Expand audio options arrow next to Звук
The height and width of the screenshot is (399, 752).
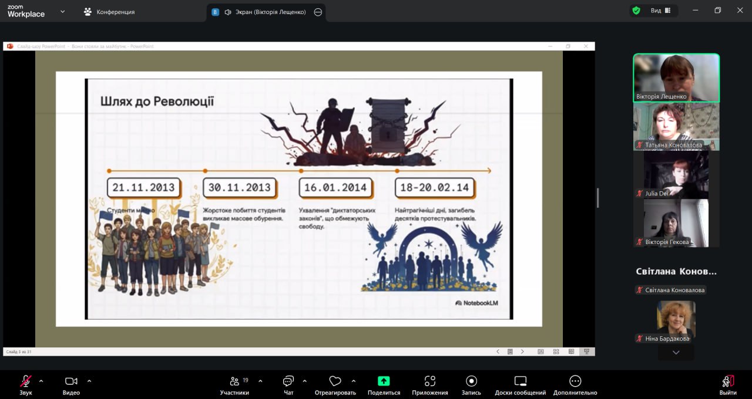tap(41, 381)
